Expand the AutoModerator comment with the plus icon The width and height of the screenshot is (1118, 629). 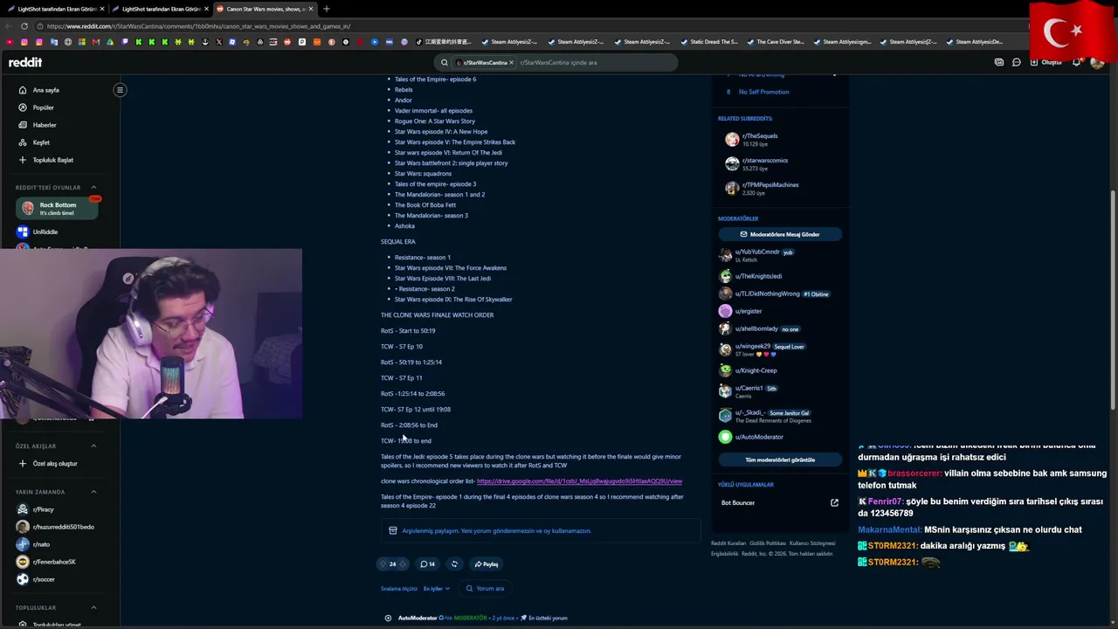[388, 618]
